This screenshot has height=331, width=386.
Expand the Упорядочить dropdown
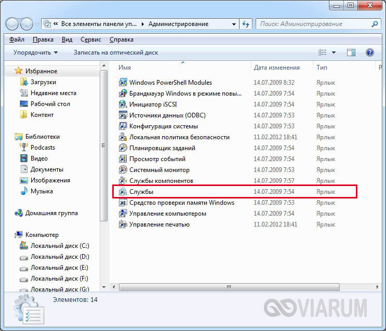(36, 52)
